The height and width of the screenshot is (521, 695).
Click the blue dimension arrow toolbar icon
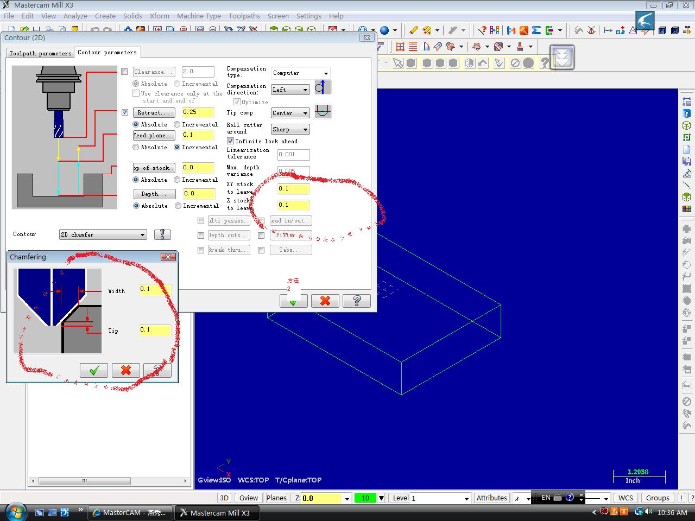point(608,30)
